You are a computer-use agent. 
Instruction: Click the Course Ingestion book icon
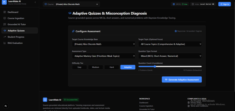pyautogui.click(x=5, y=18)
